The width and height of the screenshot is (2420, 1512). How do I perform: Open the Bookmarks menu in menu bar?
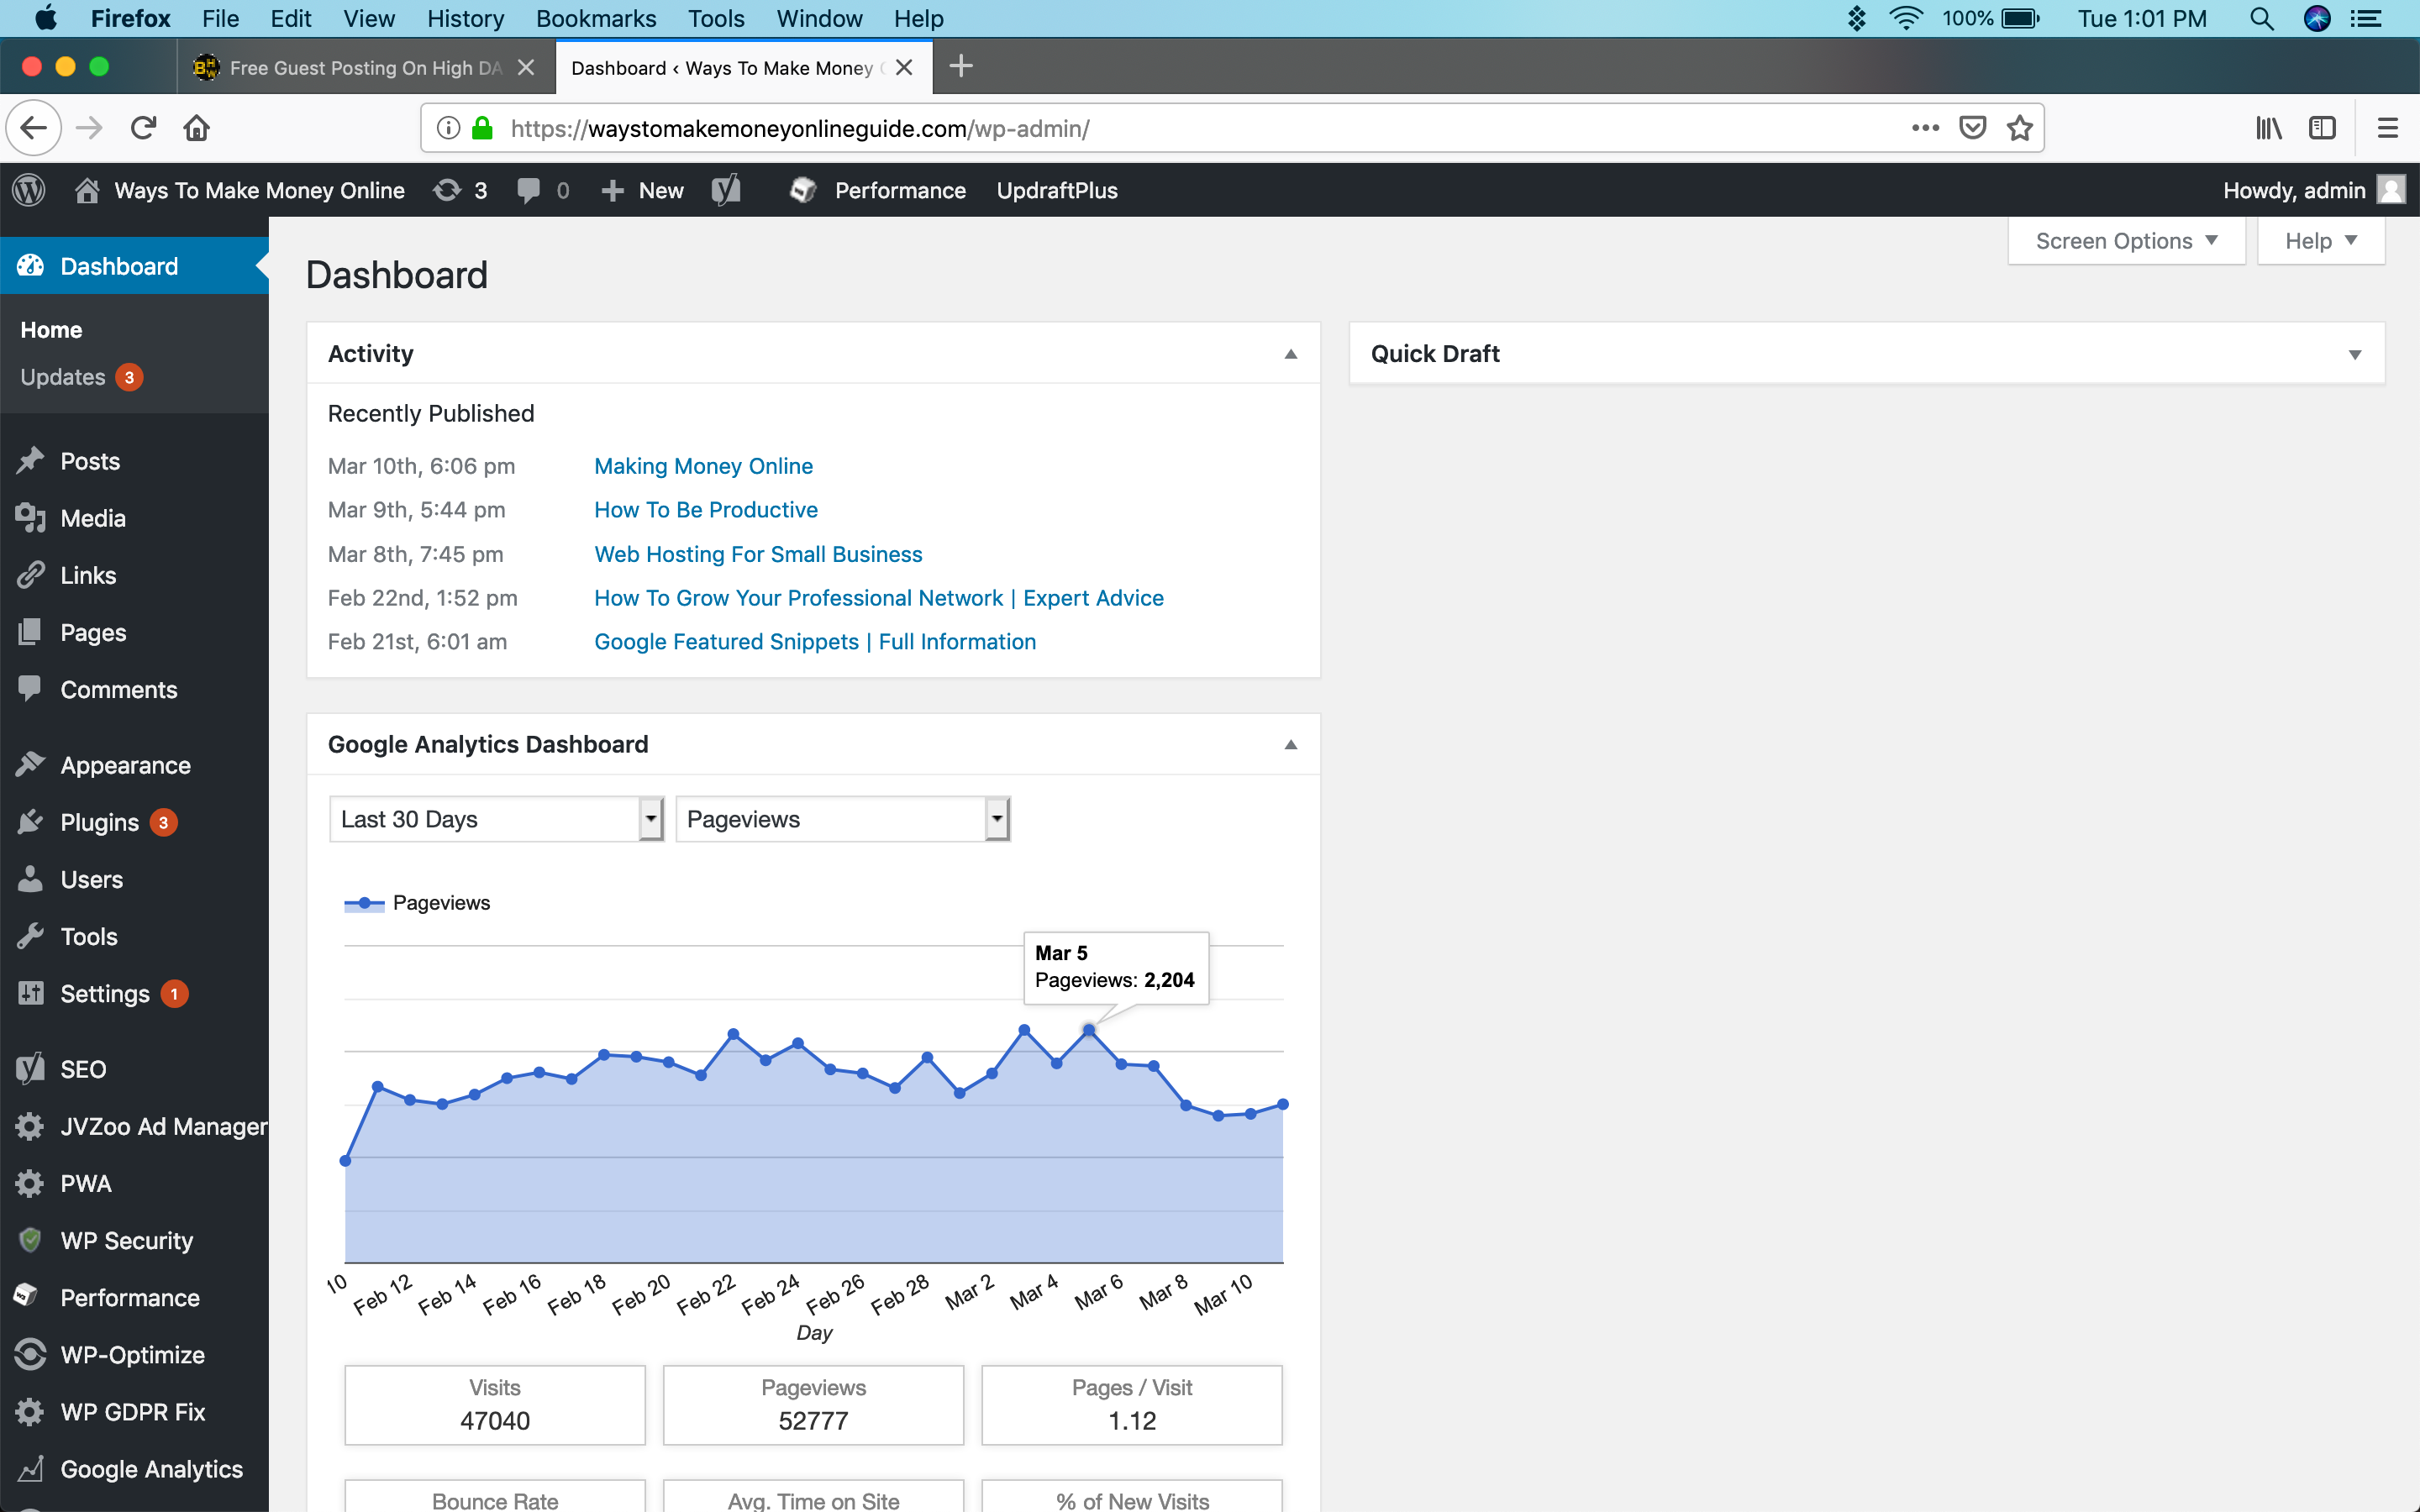pyautogui.click(x=596, y=19)
